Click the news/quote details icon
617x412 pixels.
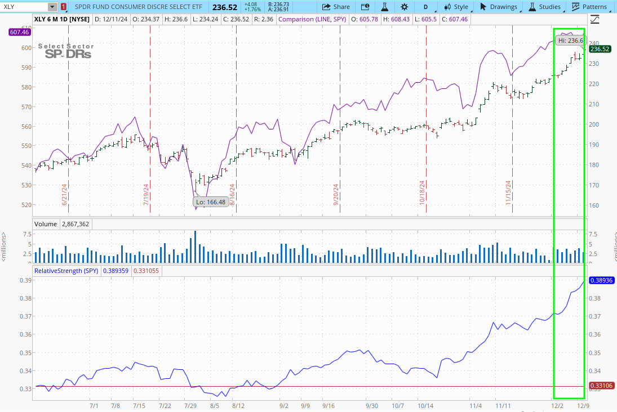365,7
